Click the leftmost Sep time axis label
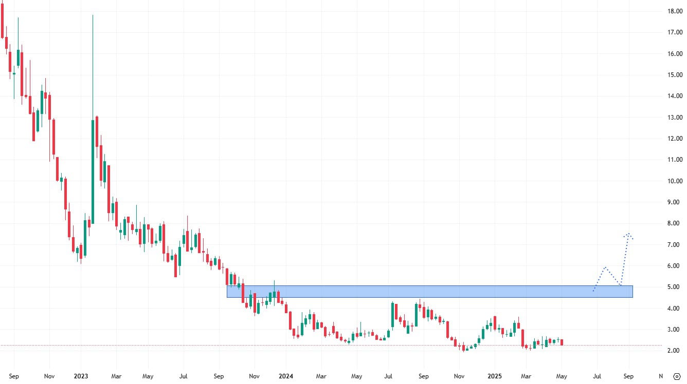Screen dimensions: 687x384 tap(14, 376)
